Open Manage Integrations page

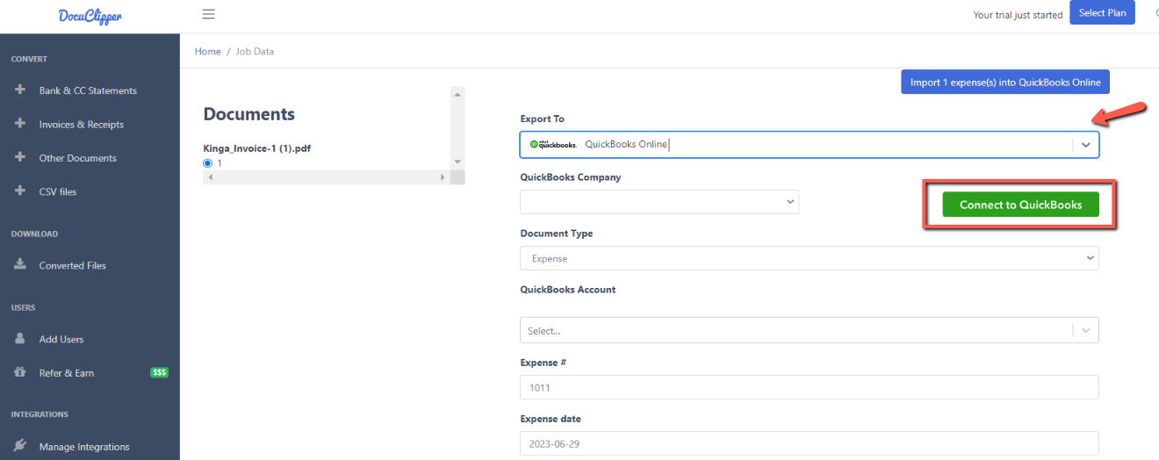tap(84, 446)
